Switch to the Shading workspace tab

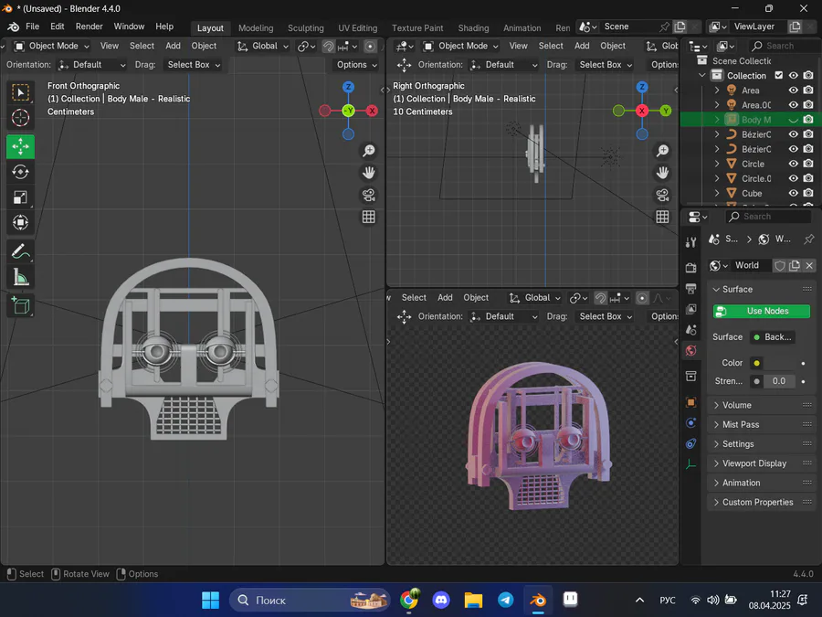coord(473,27)
